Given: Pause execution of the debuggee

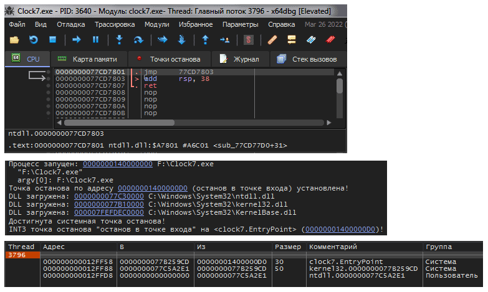Looking at the screenshot, I should pos(95,40).
